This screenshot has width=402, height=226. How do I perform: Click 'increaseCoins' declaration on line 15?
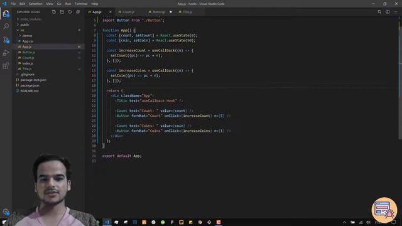point(132,70)
